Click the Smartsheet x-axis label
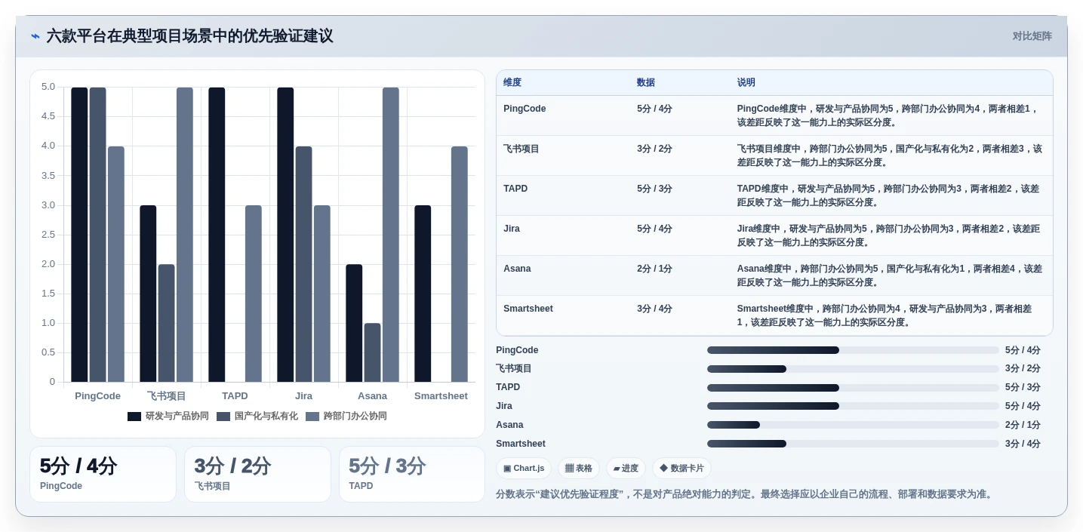Viewport: 1083px width, 532px height. tap(442, 396)
